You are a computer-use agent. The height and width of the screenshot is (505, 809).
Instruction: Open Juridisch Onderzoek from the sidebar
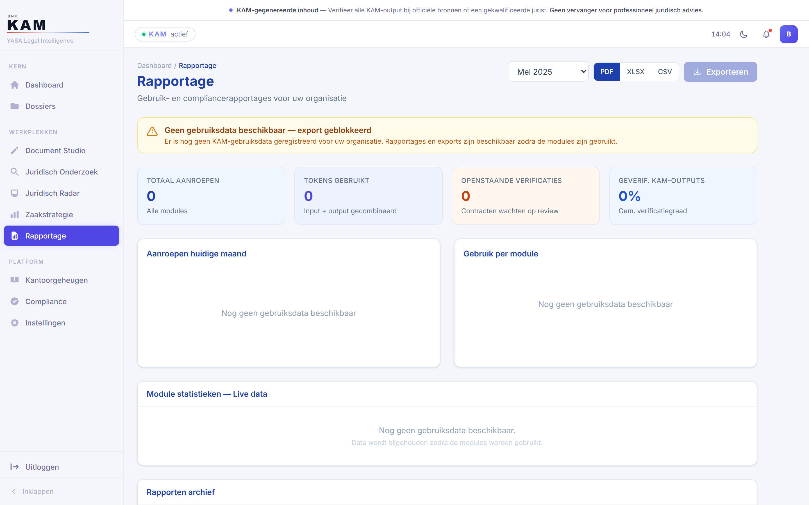pyautogui.click(x=62, y=172)
